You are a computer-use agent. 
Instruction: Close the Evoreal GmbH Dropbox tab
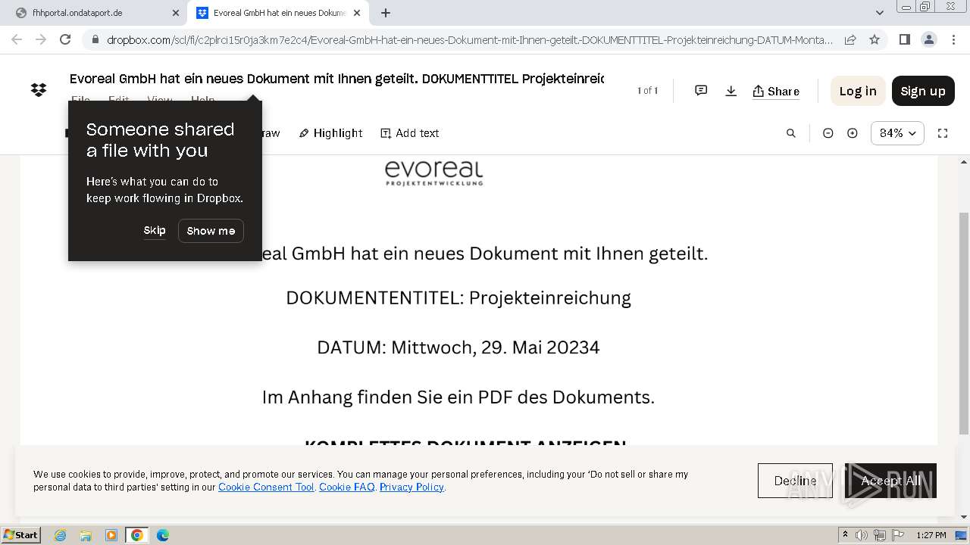tap(357, 13)
